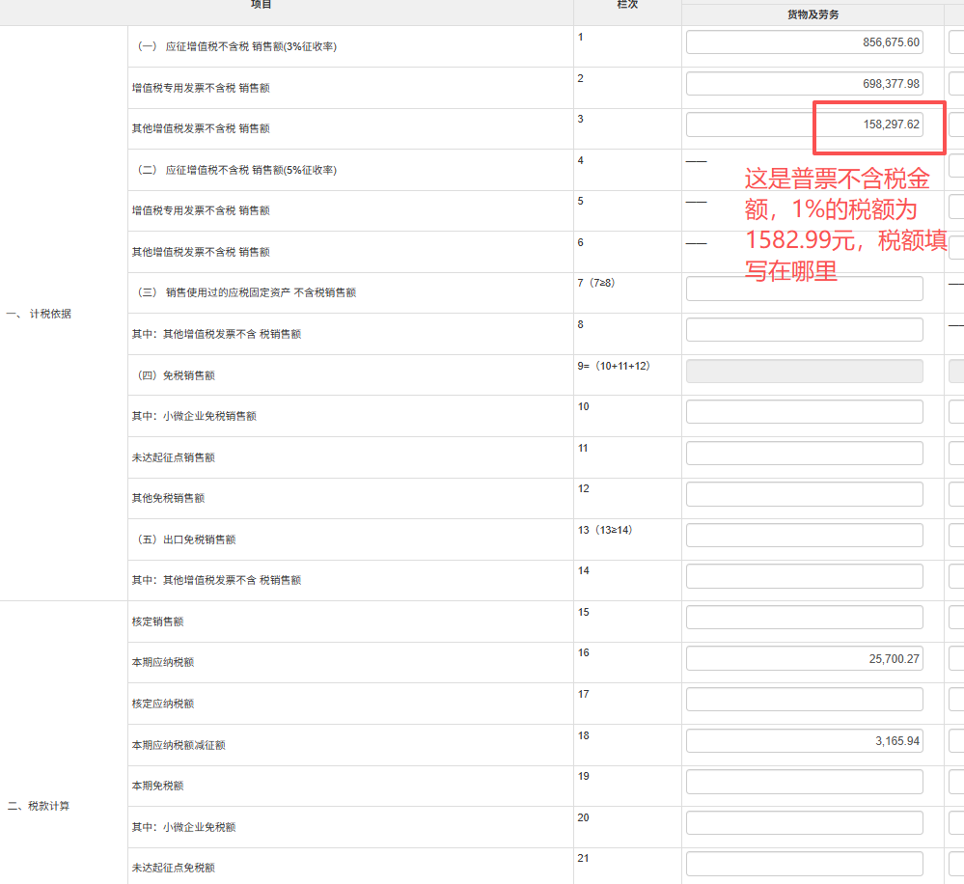This screenshot has height=884, width=964.
Task: Click the 货物及劳务 column header
Action: [x=813, y=14]
